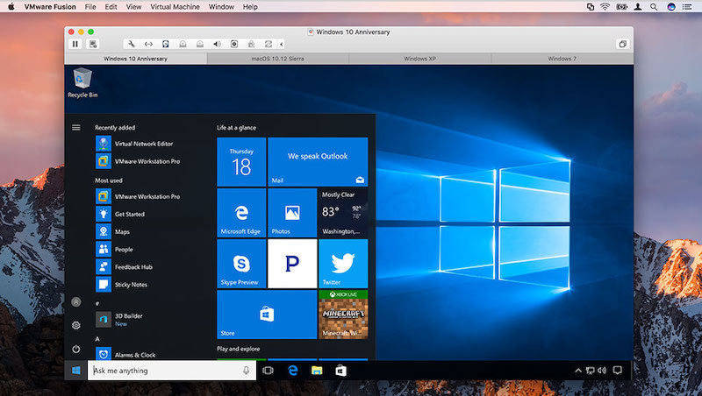Open Microsoft Edge tile
Viewport: 702px width, 396px height.
click(x=241, y=213)
